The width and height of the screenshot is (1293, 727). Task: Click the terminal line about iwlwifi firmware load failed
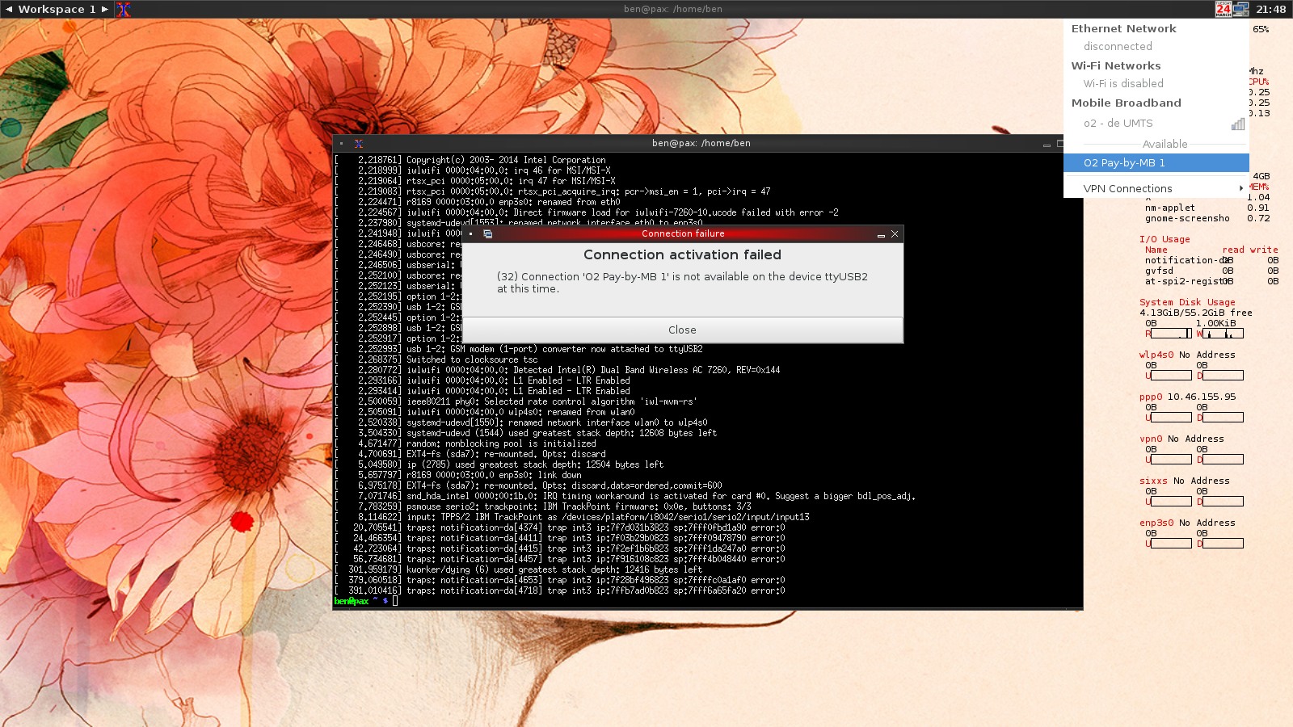[587, 212]
